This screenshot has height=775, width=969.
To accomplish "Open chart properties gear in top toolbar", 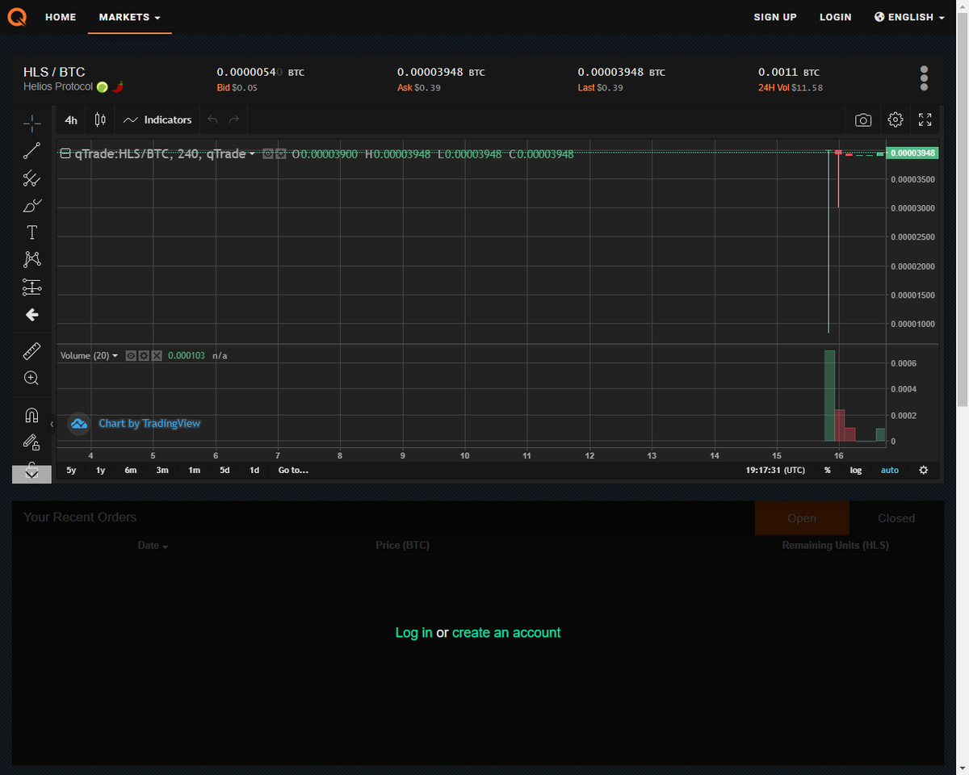I will pyautogui.click(x=895, y=119).
